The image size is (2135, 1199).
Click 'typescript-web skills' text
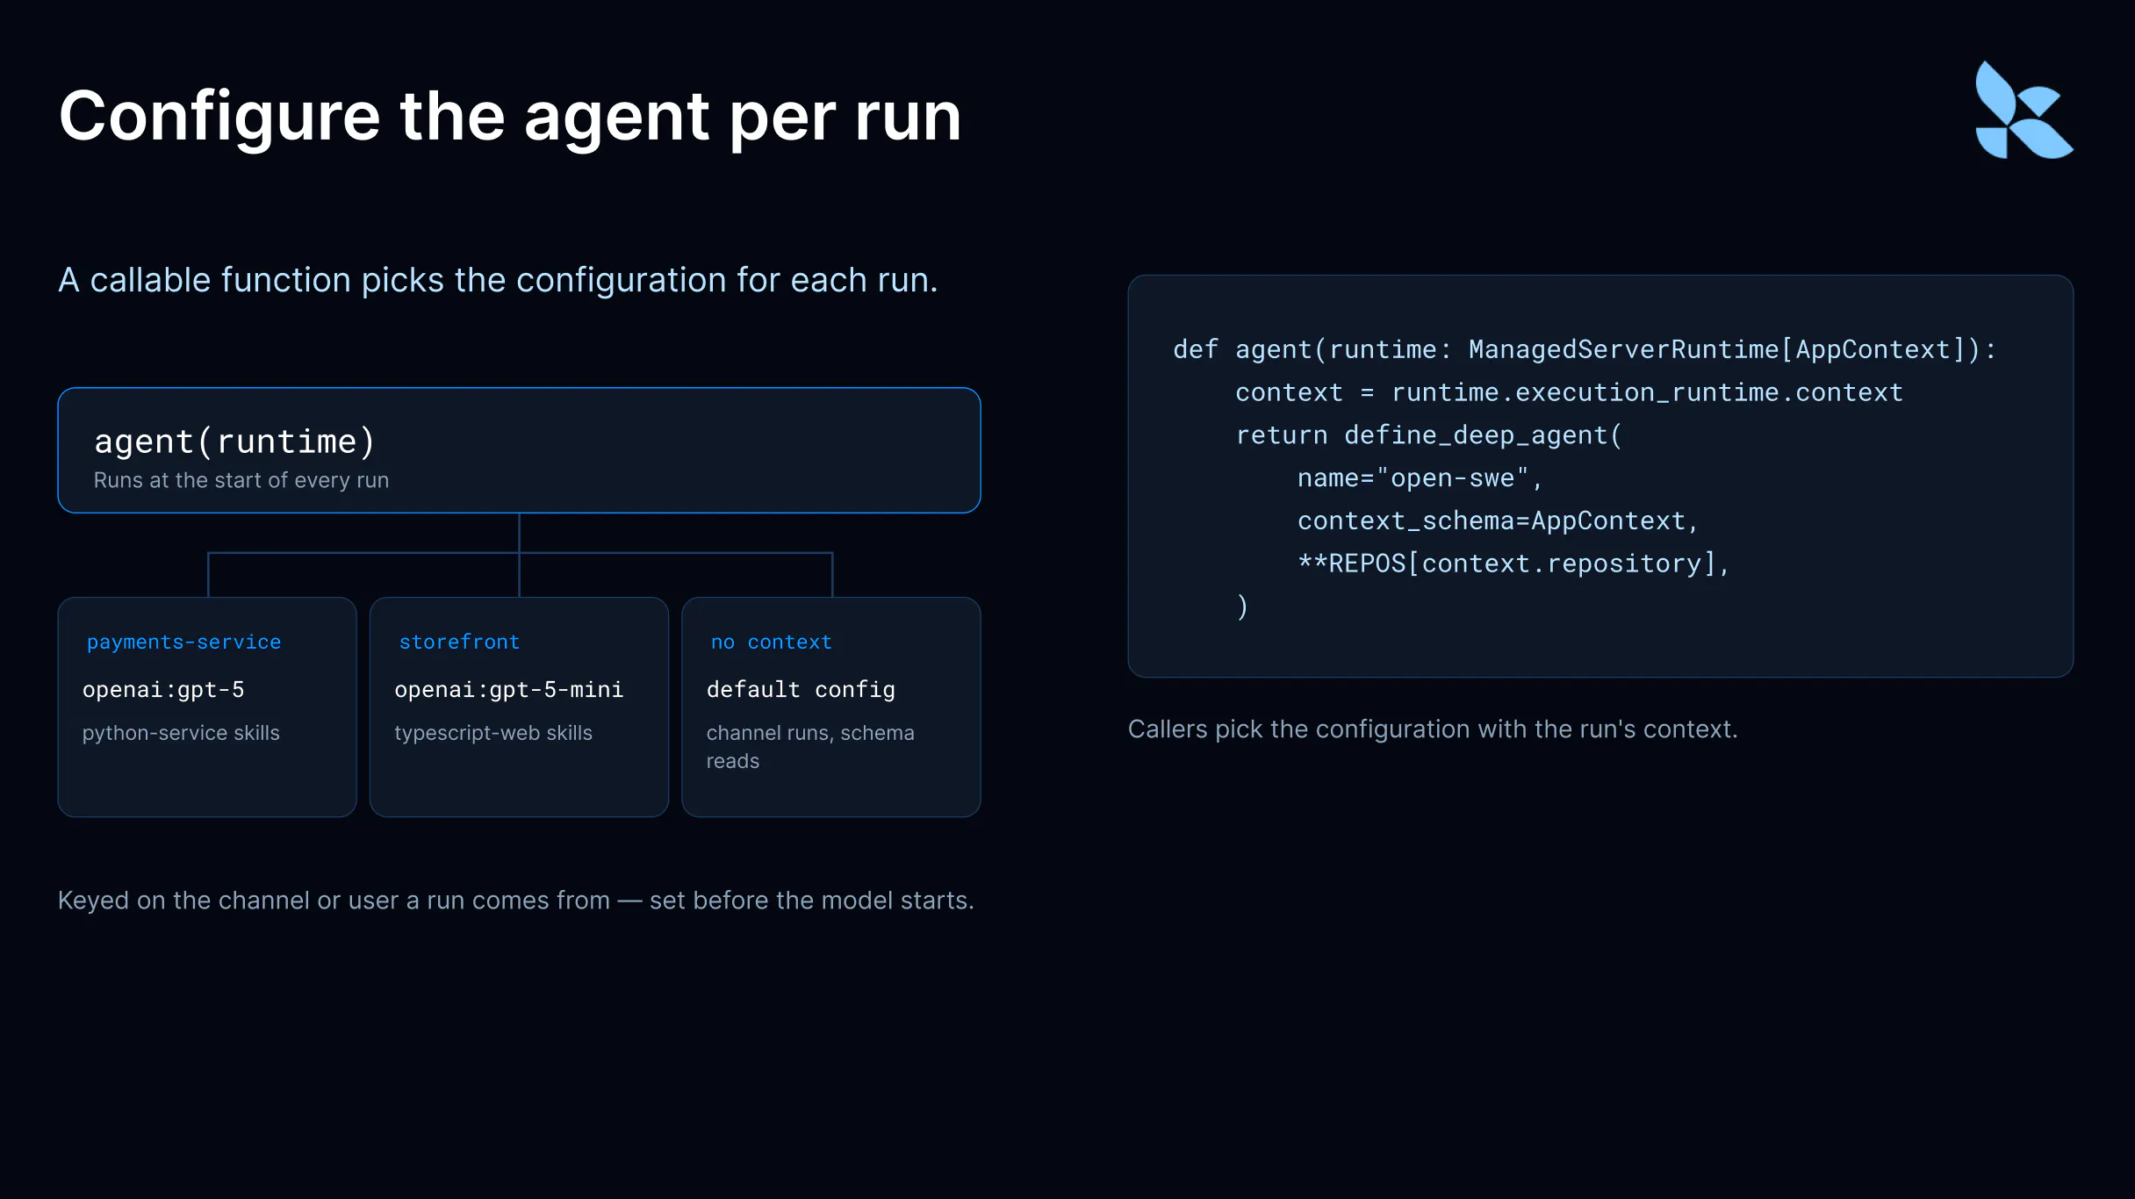pos(493,733)
